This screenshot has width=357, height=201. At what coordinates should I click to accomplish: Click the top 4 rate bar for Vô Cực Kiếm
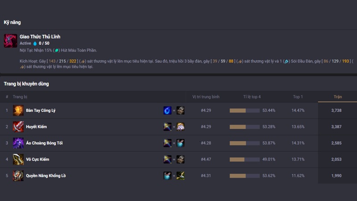245,159
